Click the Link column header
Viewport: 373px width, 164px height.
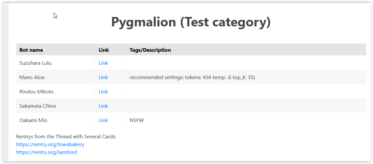tap(104, 50)
